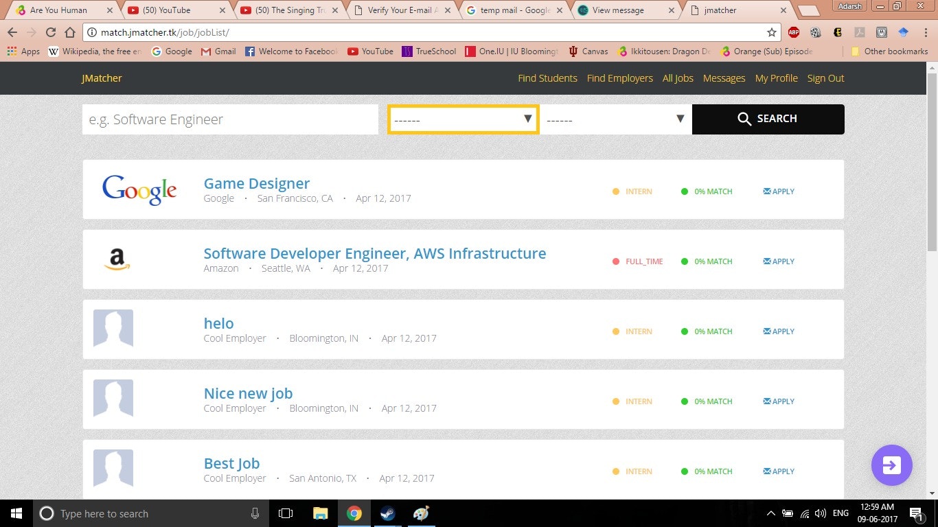Click the SEARCH button
Screen dimensions: 938x527
coord(768,119)
